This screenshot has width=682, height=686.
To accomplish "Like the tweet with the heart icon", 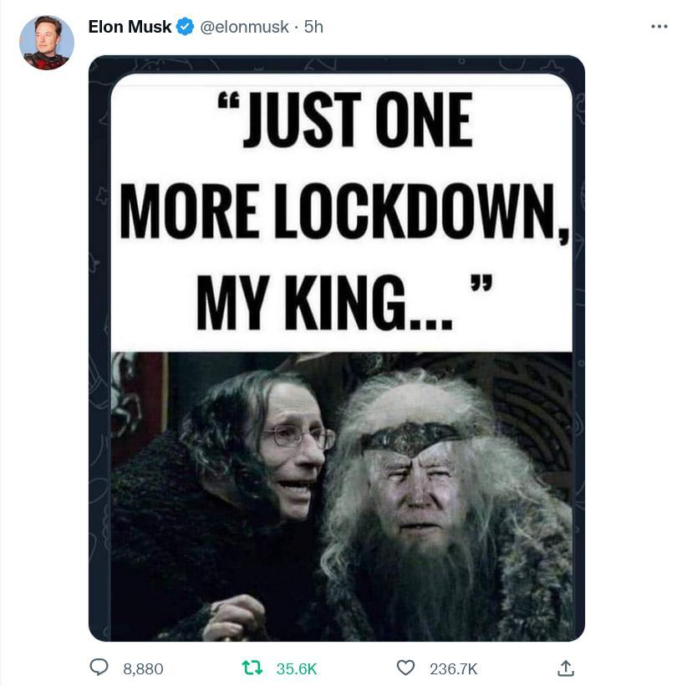I will point(405,668).
